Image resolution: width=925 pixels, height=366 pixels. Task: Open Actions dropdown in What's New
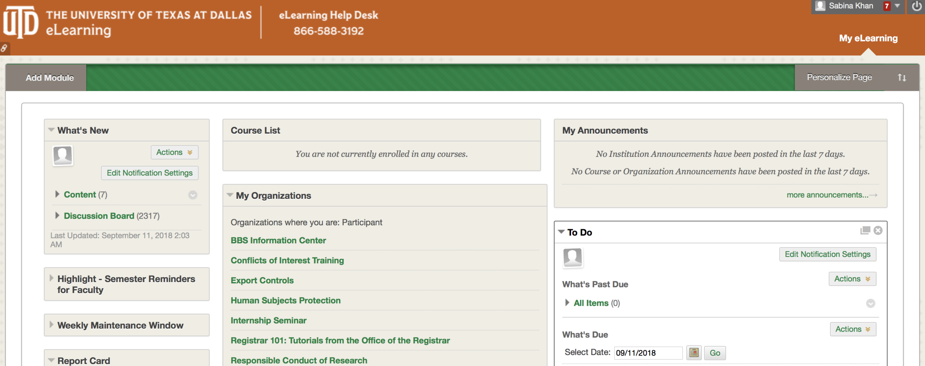pos(174,152)
